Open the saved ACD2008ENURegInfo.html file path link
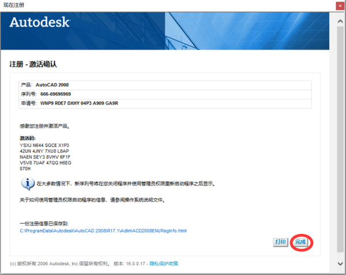This screenshot has height=275, width=346. tap(103, 231)
